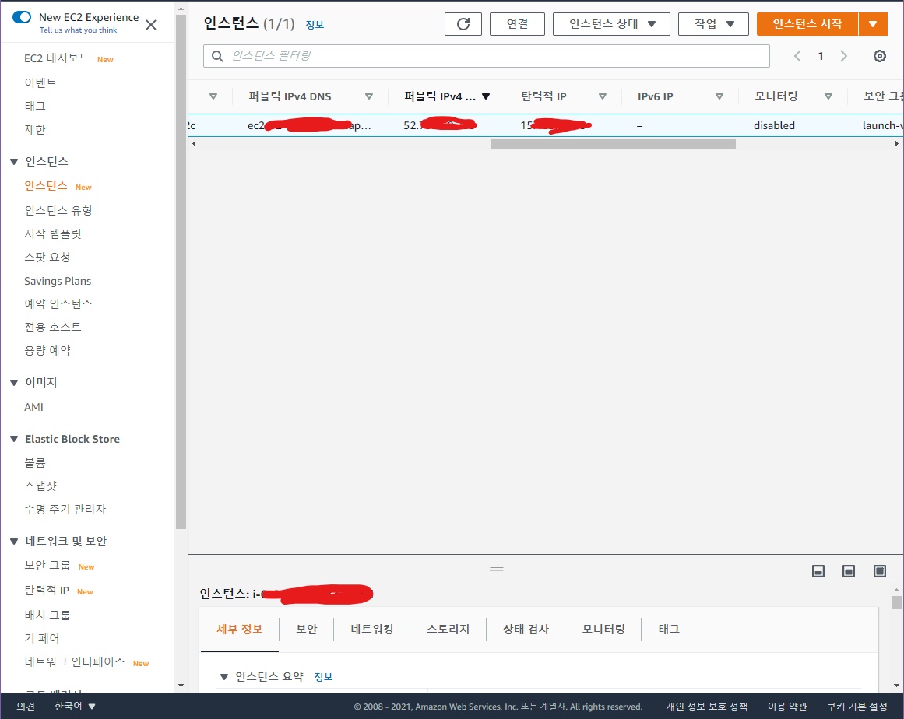The image size is (904, 719).
Task: Set details panel to half-height layout icon
Action: [x=849, y=571]
